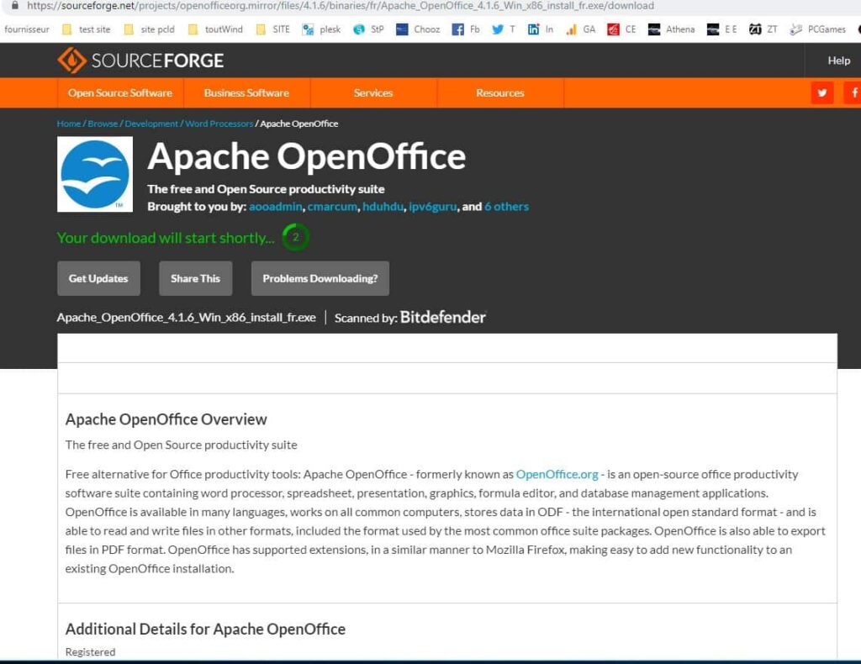Click the Share This button

click(195, 278)
